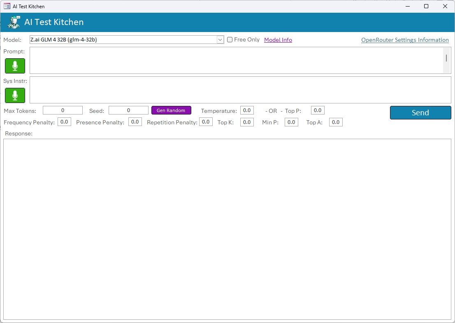
Task: Select the Max Tokens input field
Action: [63, 110]
